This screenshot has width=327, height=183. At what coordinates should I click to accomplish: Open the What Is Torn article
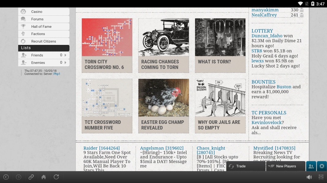(220, 45)
